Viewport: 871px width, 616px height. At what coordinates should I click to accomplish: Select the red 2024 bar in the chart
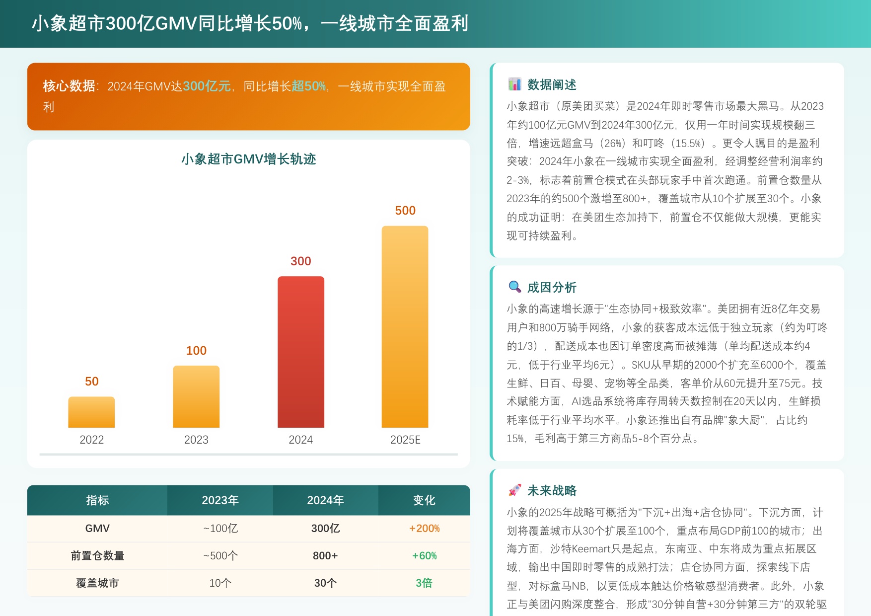301,353
